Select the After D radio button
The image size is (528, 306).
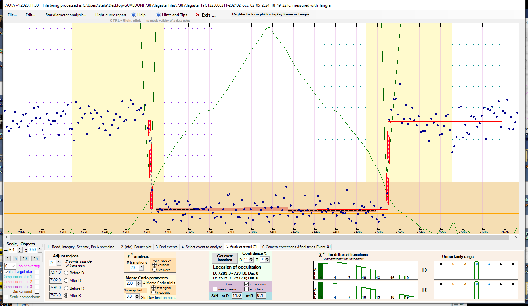[x=66, y=281]
